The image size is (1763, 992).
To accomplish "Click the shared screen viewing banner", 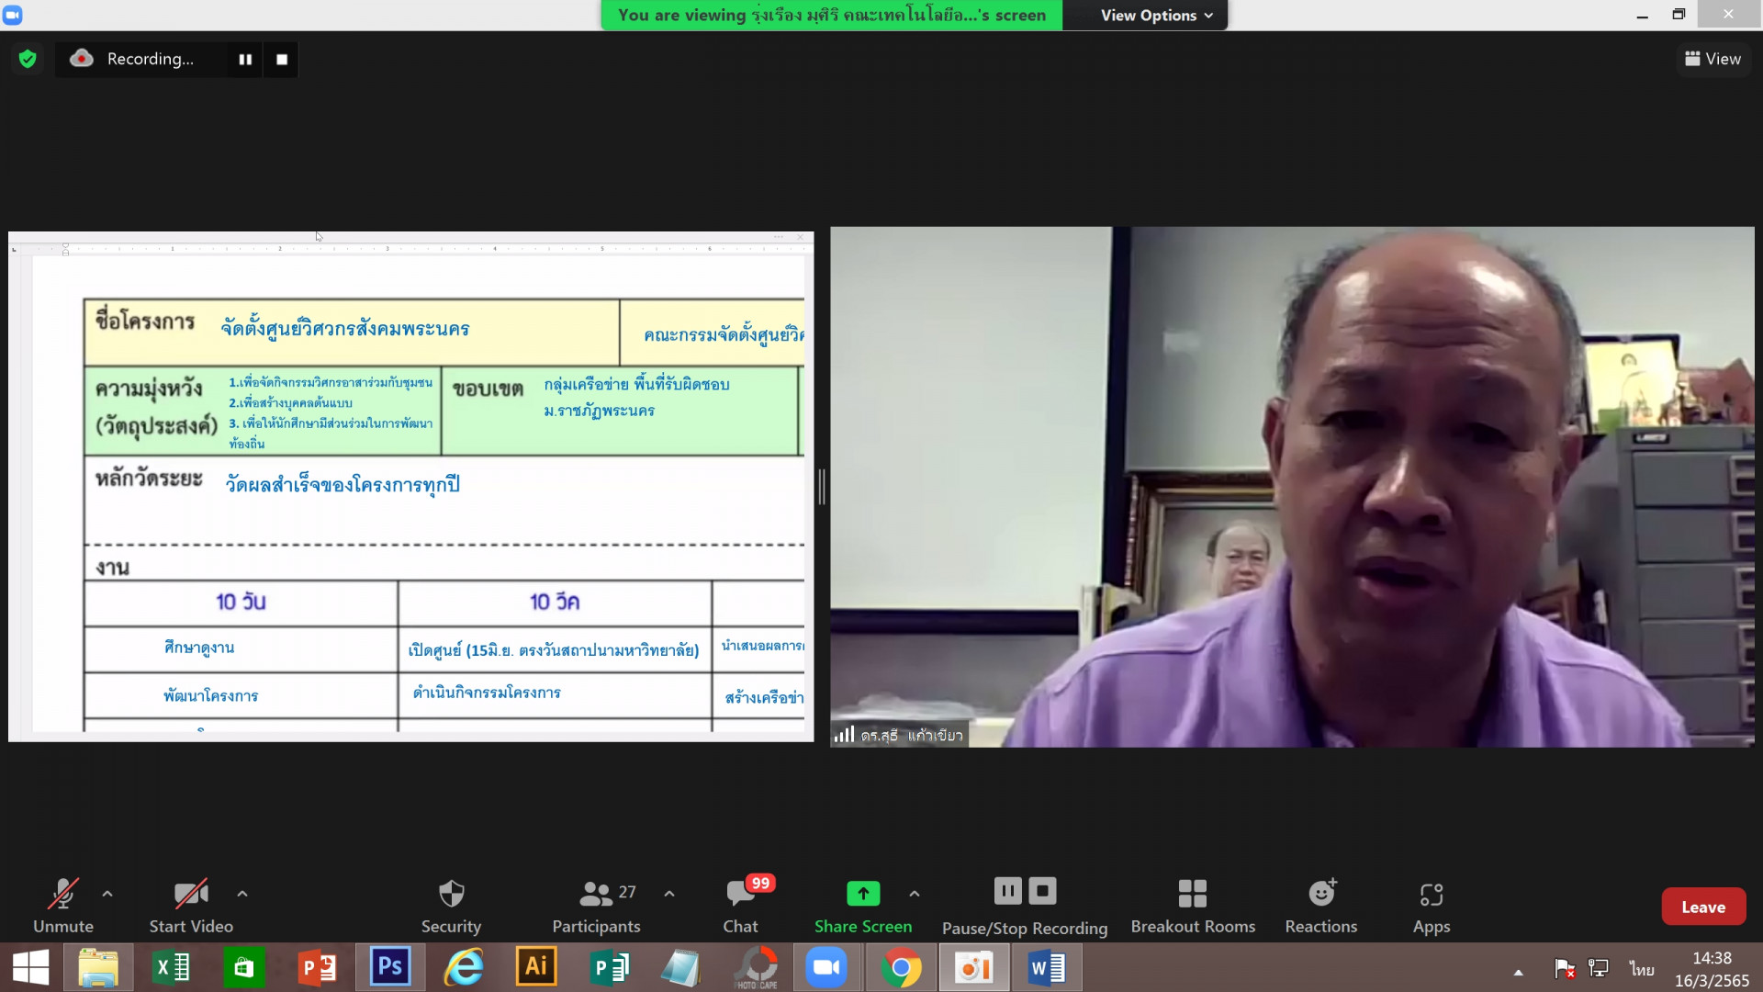I will [x=831, y=15].
